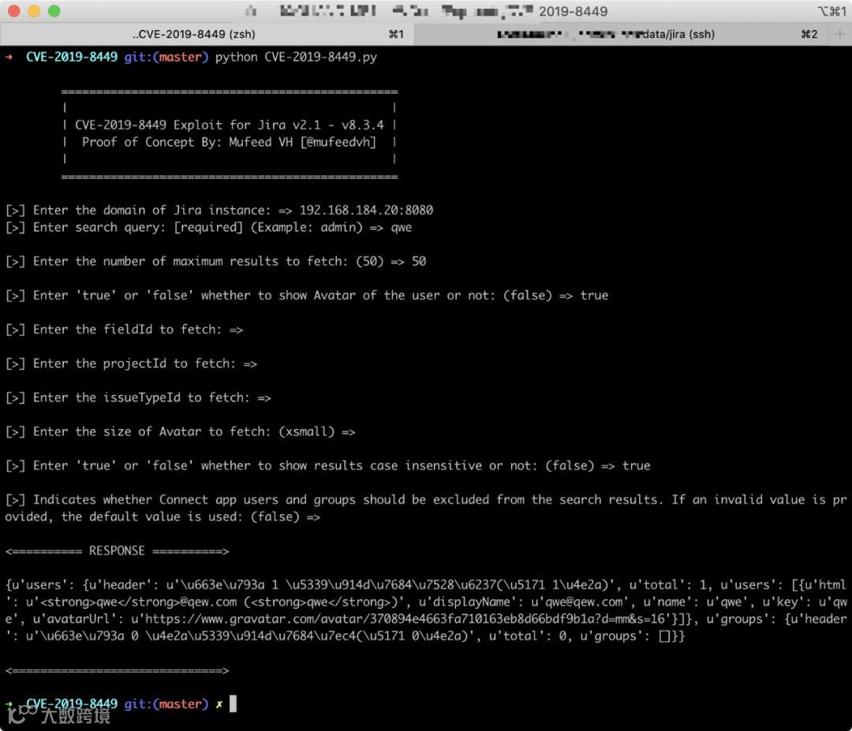Click the ⌘1 shortcut label on first tab
The image size is (852, 731).
point(397,34)
